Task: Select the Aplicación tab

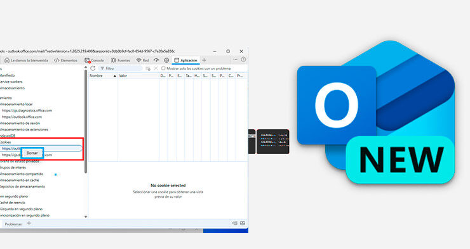Action: pyautogui.click(x=186, y=60)
